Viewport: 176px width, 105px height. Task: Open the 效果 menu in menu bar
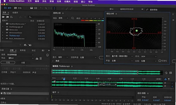59,1
